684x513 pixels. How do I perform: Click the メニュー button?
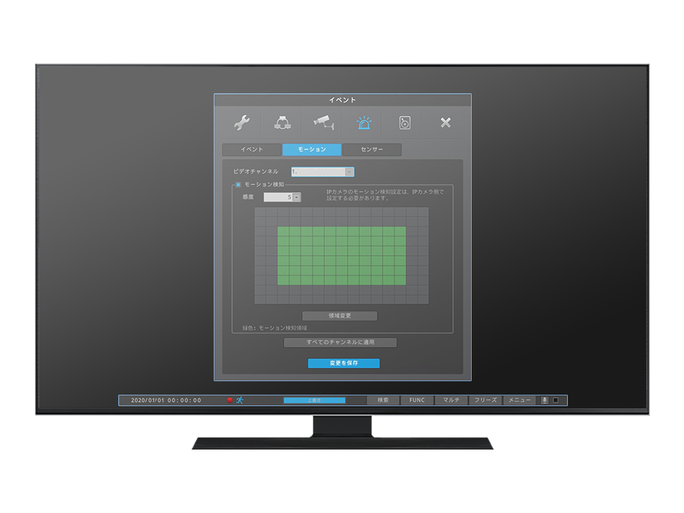click(519, 400)
